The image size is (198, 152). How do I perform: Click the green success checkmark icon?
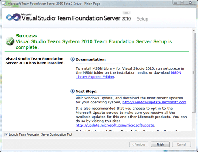(10, 41)
